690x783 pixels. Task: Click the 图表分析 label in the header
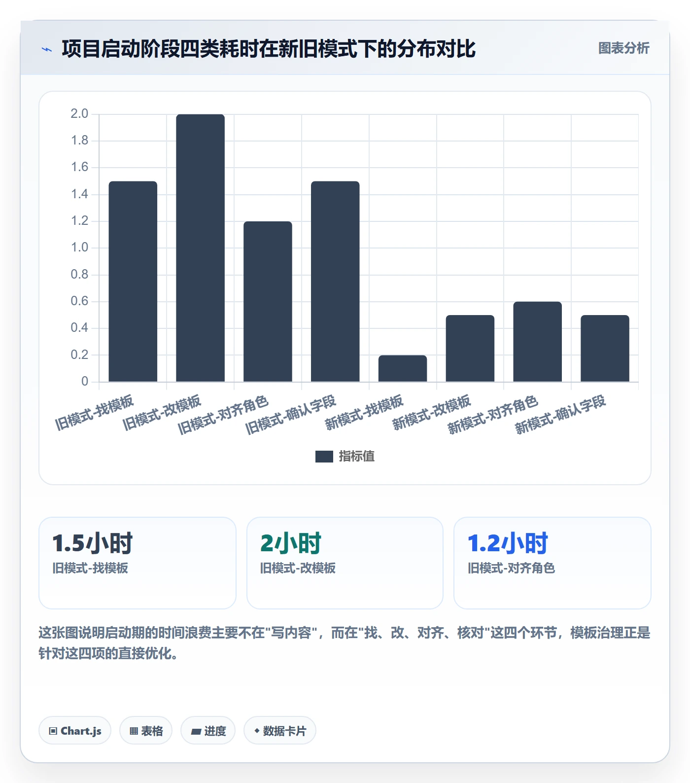(623, 48)
